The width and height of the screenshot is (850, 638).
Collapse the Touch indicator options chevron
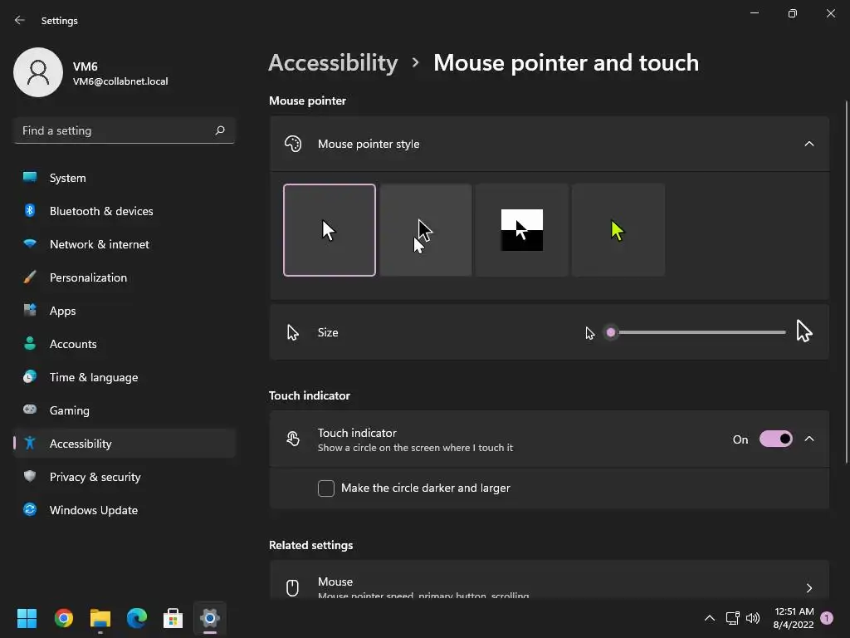(808, 439)
